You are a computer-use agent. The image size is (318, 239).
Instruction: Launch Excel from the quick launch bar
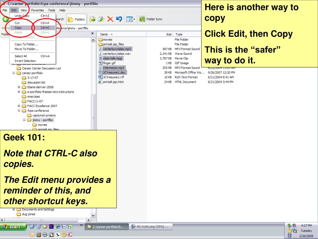pos(70,227)
